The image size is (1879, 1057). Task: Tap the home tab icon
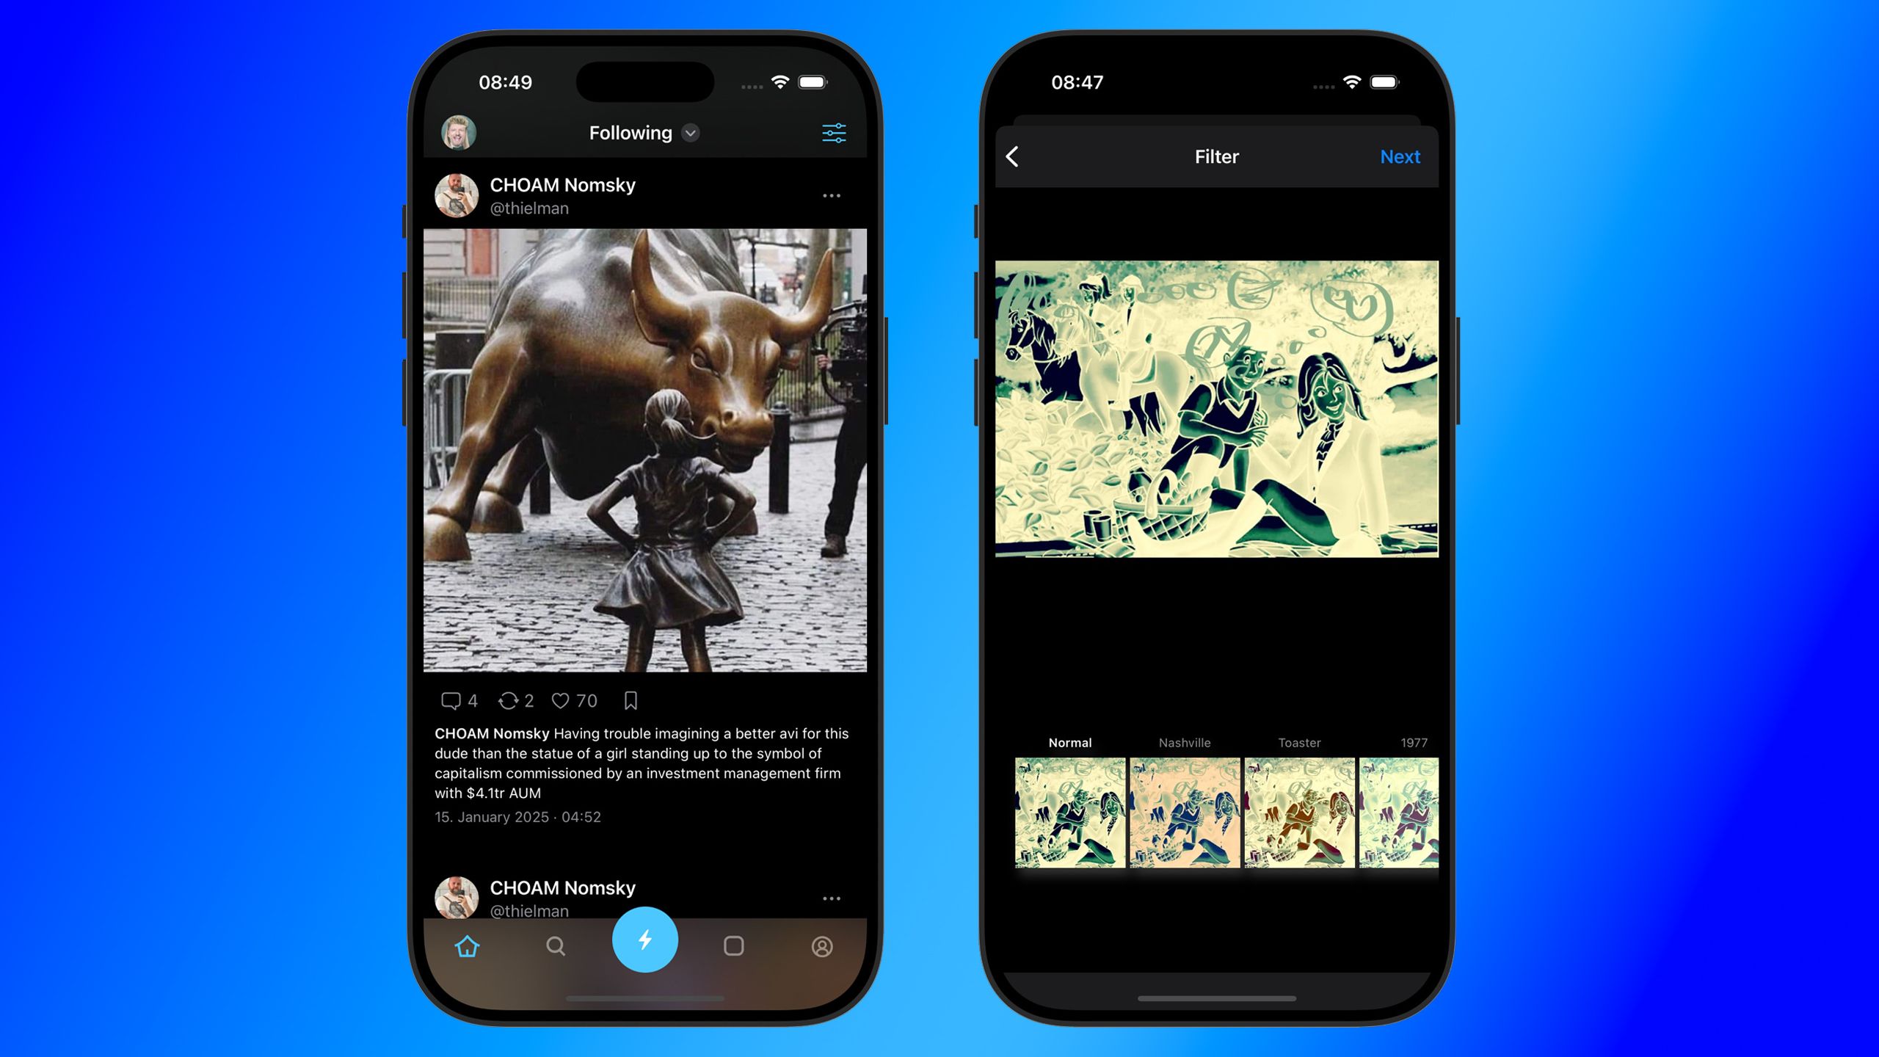point(466,943)
